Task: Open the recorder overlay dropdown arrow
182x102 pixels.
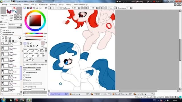Action: (x=117, y=2)
